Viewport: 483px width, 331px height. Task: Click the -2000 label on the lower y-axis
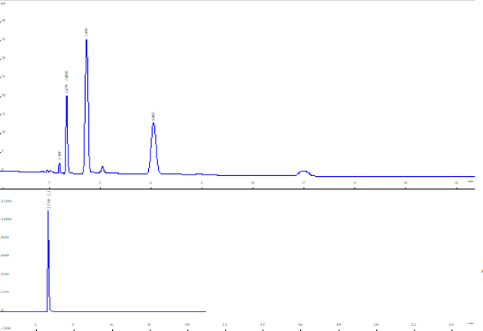[x=6, y=328]
